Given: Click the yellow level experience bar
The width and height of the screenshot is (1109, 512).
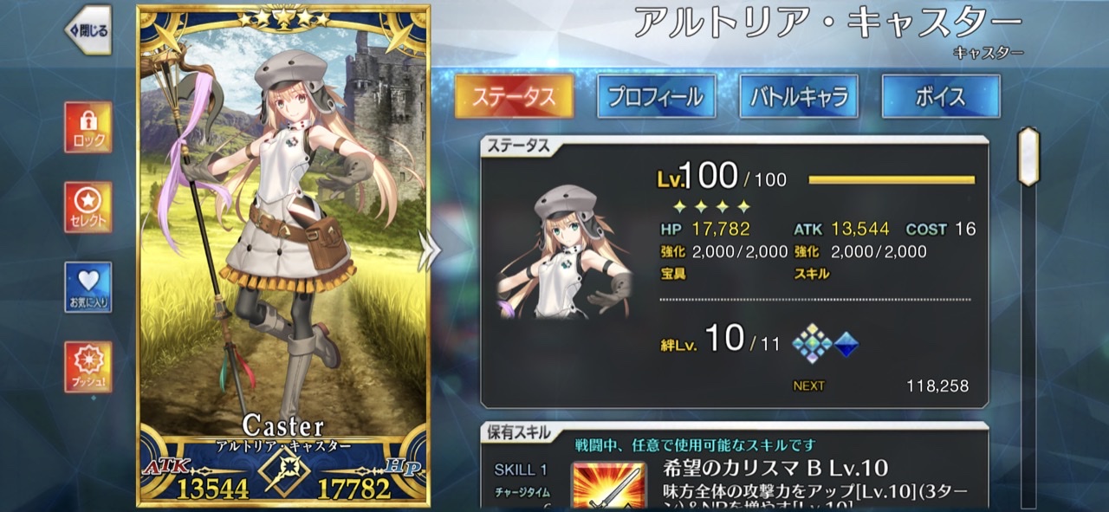Looking at the screenshot, I should point(892,180).
